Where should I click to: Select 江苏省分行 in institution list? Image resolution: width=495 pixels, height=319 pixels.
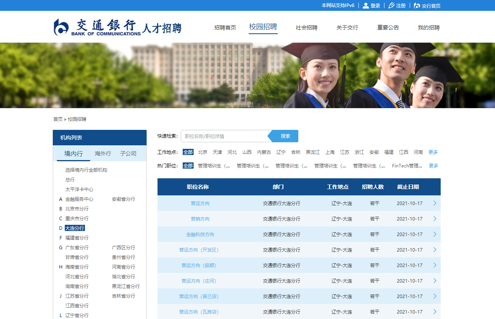click(77, 296)
